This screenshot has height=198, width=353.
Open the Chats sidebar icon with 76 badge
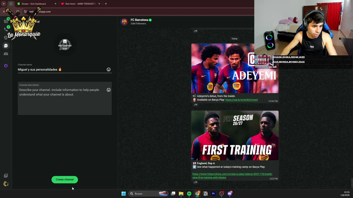click(6, 21)
